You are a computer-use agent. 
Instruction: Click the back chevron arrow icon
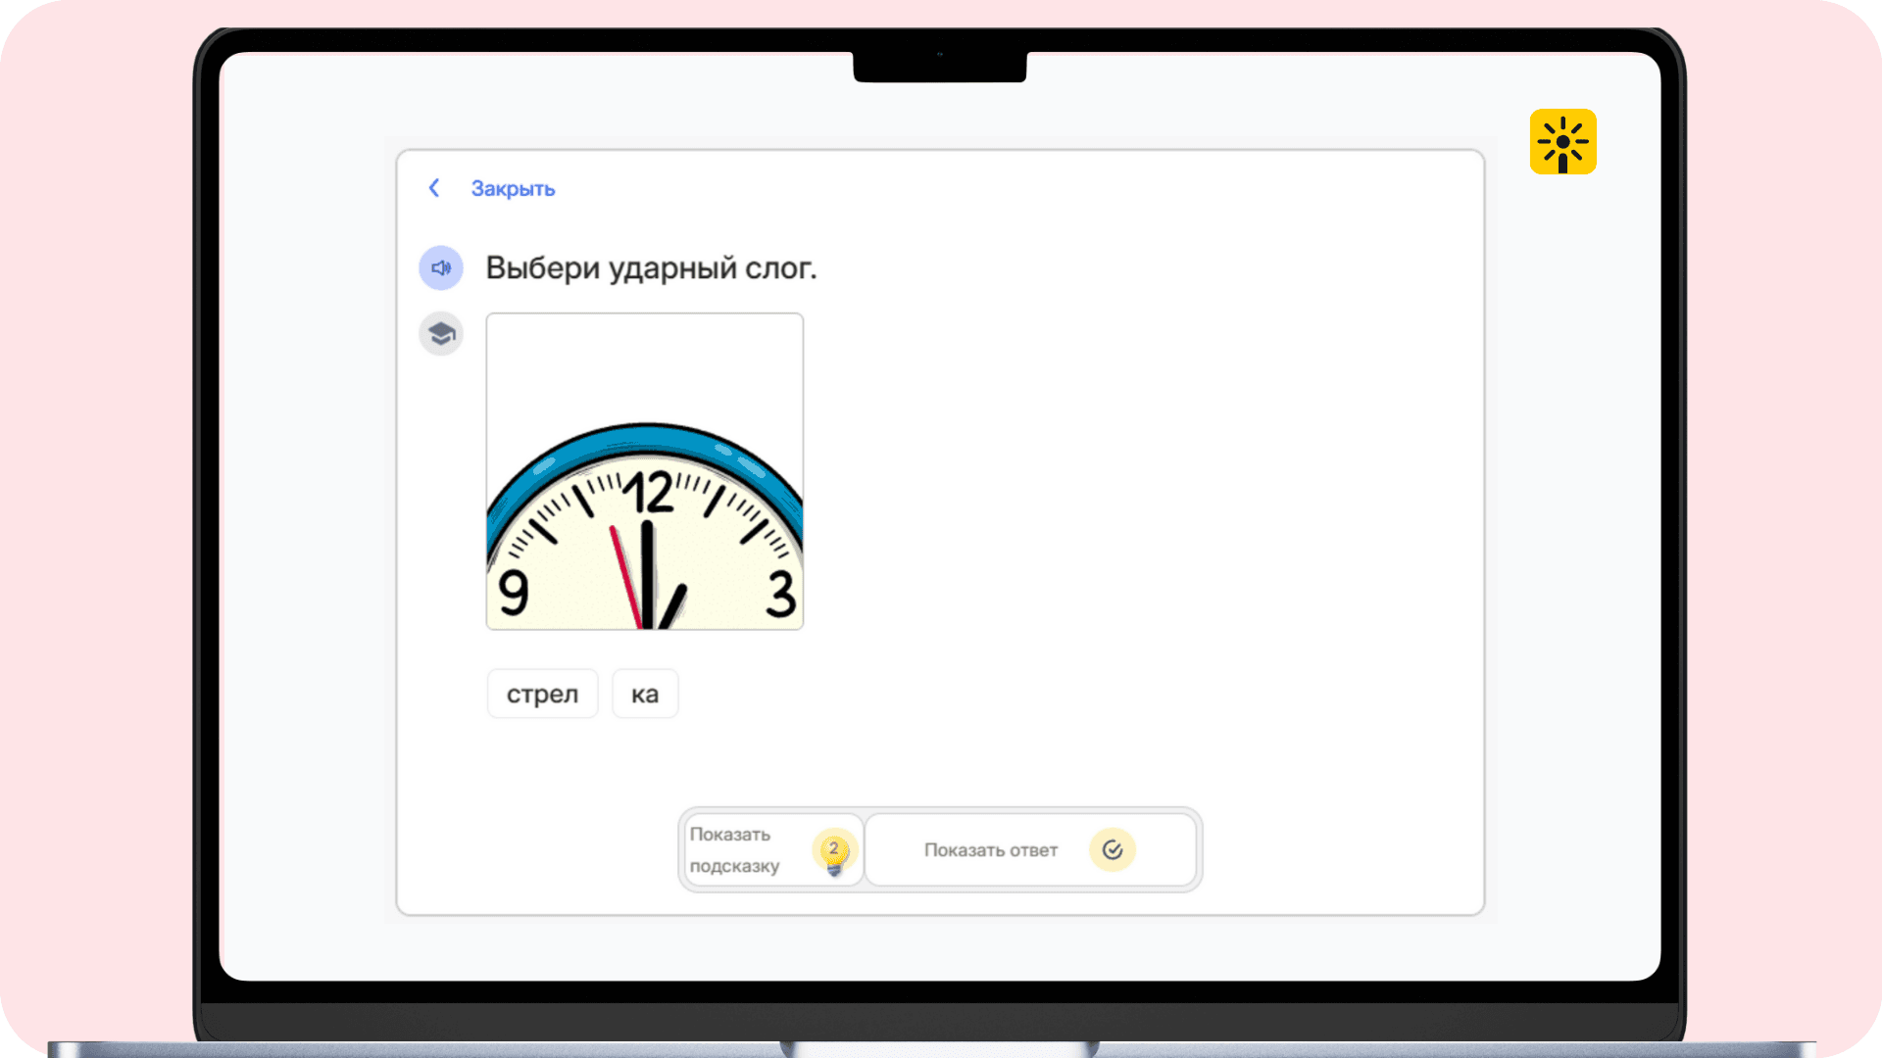tap(434, 188)
